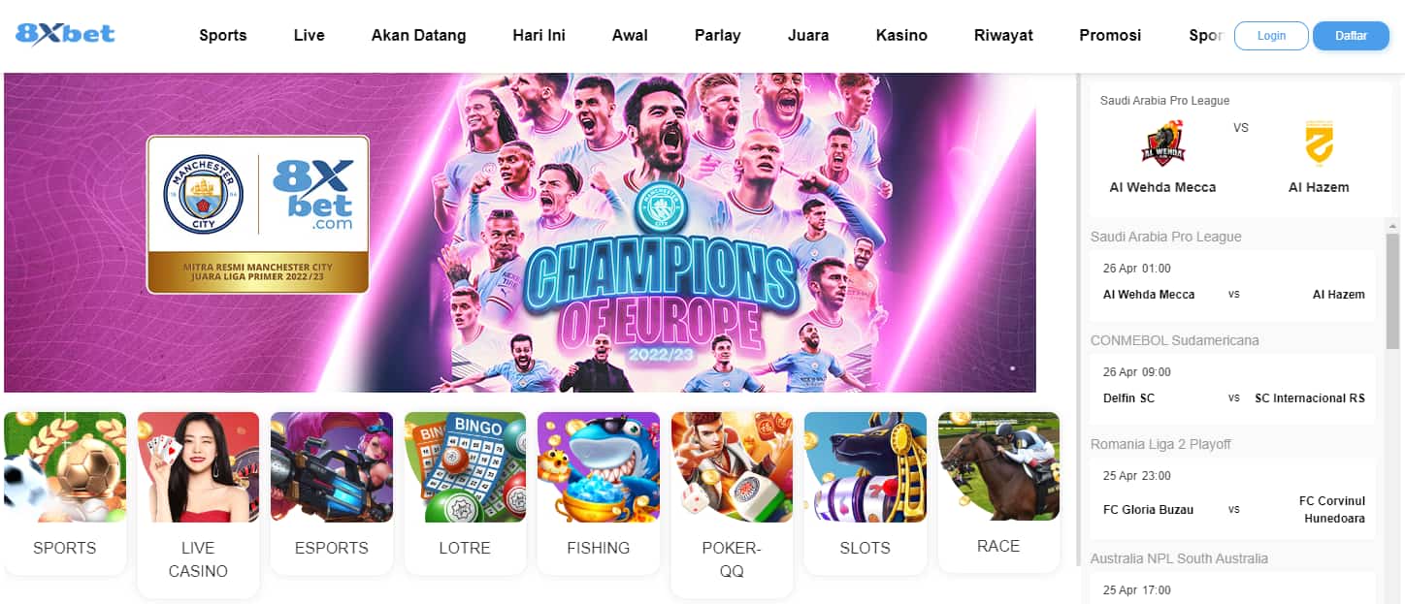
Task: Select the Fishing shark icon
Action: click(x=599, y=467)
